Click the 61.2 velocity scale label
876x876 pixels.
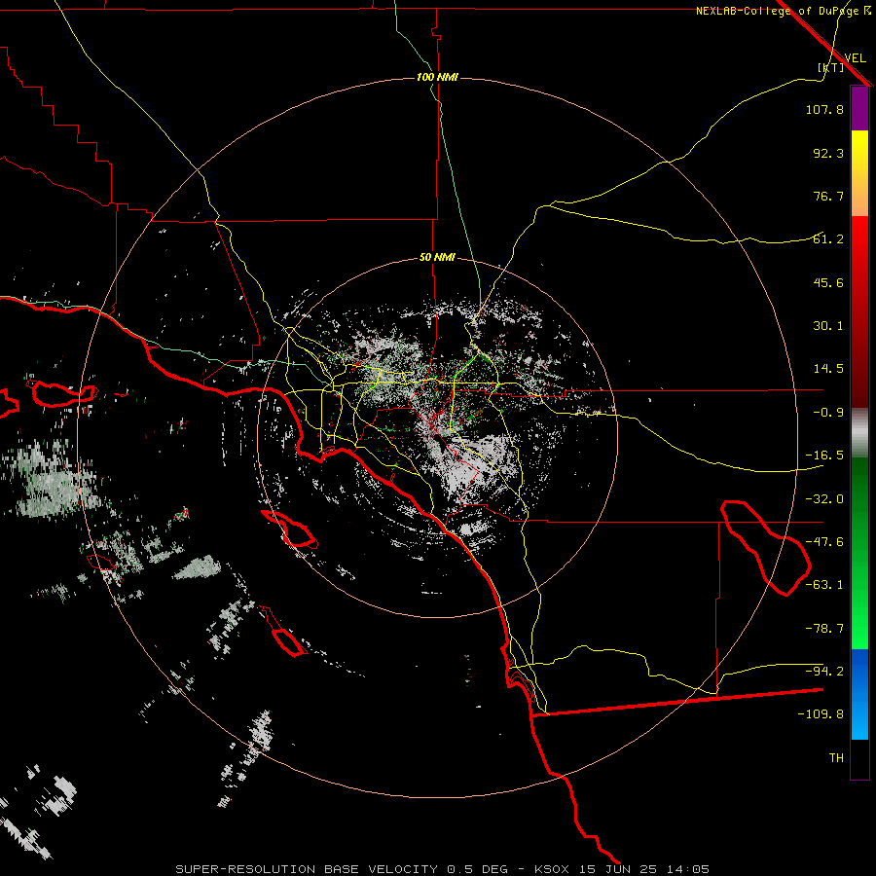(828, 239)
